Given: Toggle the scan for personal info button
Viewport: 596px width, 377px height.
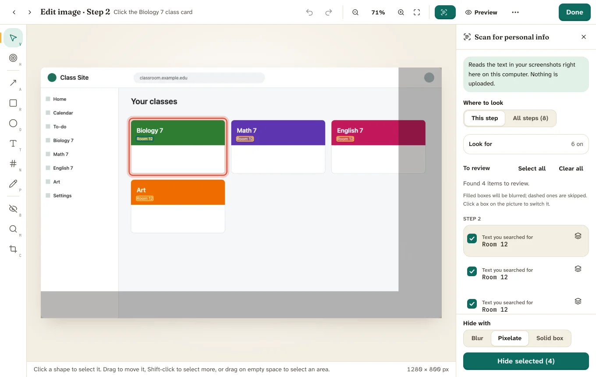Looking at the screenshot, I should click(445, 12).
